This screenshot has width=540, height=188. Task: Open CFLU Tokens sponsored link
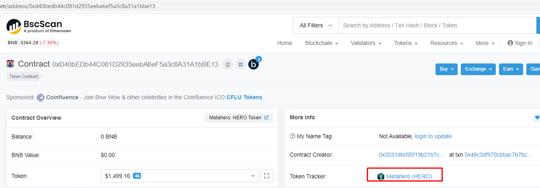[x=244, y=97]
